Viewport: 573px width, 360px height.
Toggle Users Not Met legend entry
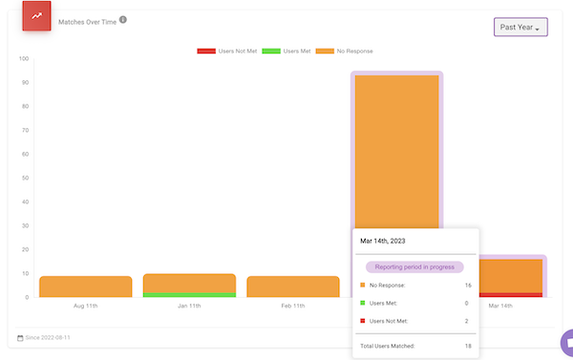[227, 52]
